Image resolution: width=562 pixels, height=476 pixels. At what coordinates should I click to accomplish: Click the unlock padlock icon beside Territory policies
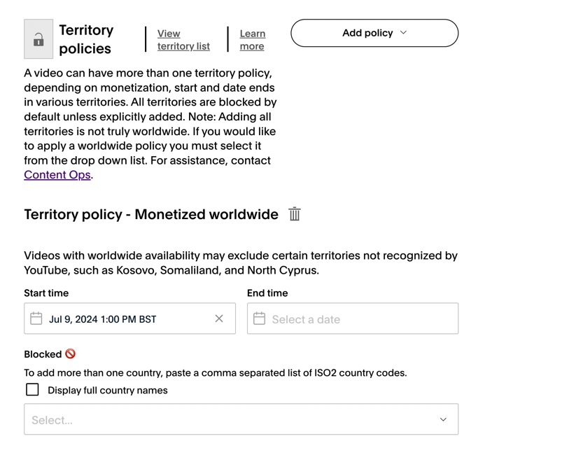pyautogui.click(x=38, y=38)
